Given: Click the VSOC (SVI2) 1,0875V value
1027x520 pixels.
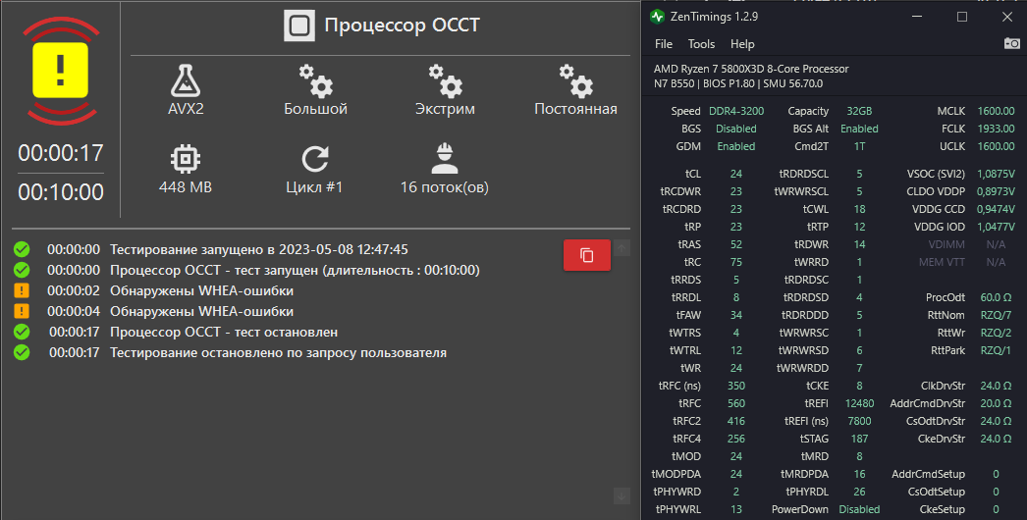Looking at the screenshot, I should click(x=997, y=175).
